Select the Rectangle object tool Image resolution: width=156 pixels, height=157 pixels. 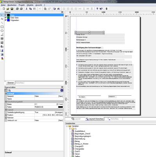tap(2, 27)
